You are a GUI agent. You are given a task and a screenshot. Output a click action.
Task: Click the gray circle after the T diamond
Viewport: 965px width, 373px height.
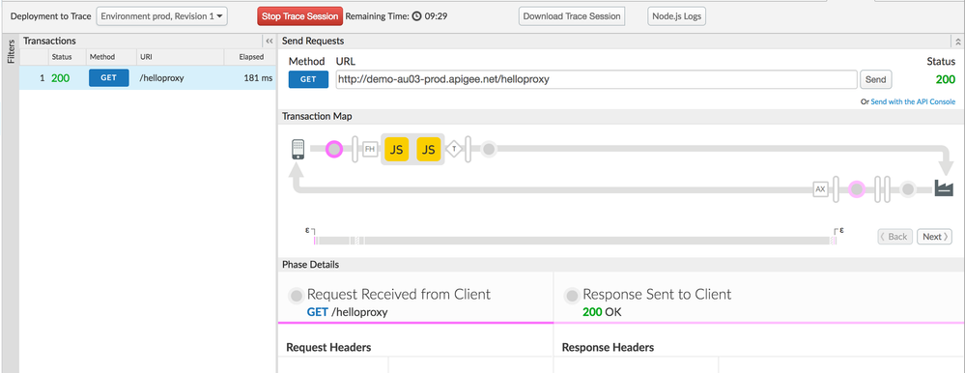[x=489, y=149]
